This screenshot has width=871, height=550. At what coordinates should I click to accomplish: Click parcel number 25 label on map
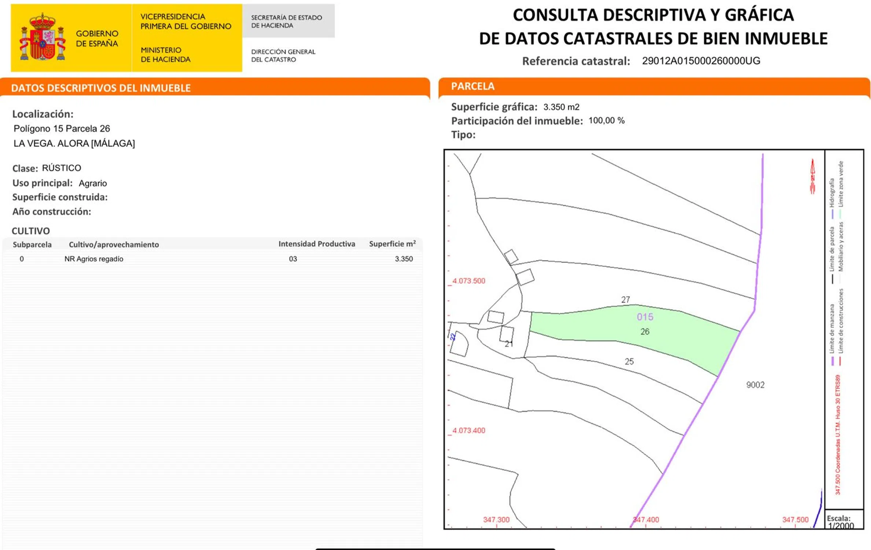point(629,362)
